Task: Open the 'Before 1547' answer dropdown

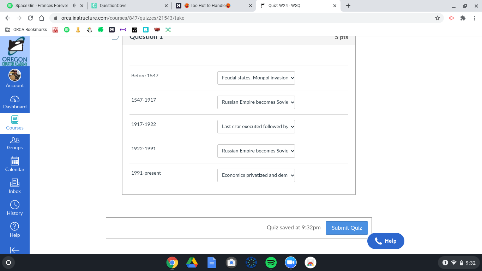Action: click(256, 78)
